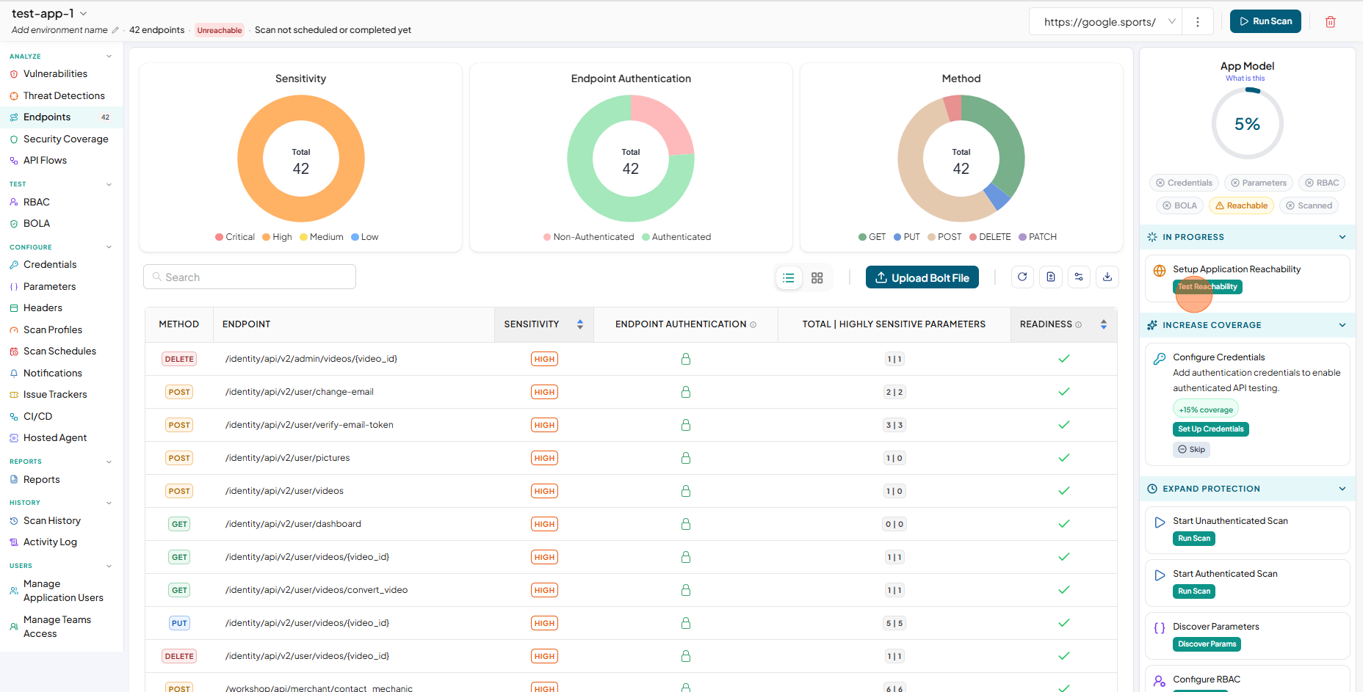The width and height of the screenshot is (1363, 692).
Task: Collapse the EXPAND PROTECTION panel
Action: click(1342, 489)
